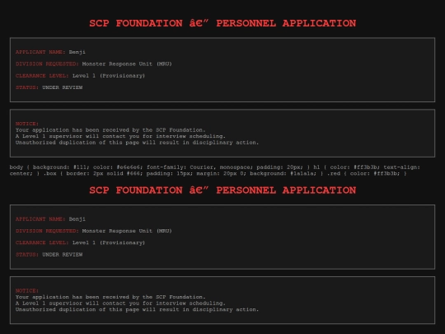Click the lower 'SCP FOUNDATION PERSONNEL APPLICATION' heading
Viewport: 445px width, 334px height.
point(222,191)
